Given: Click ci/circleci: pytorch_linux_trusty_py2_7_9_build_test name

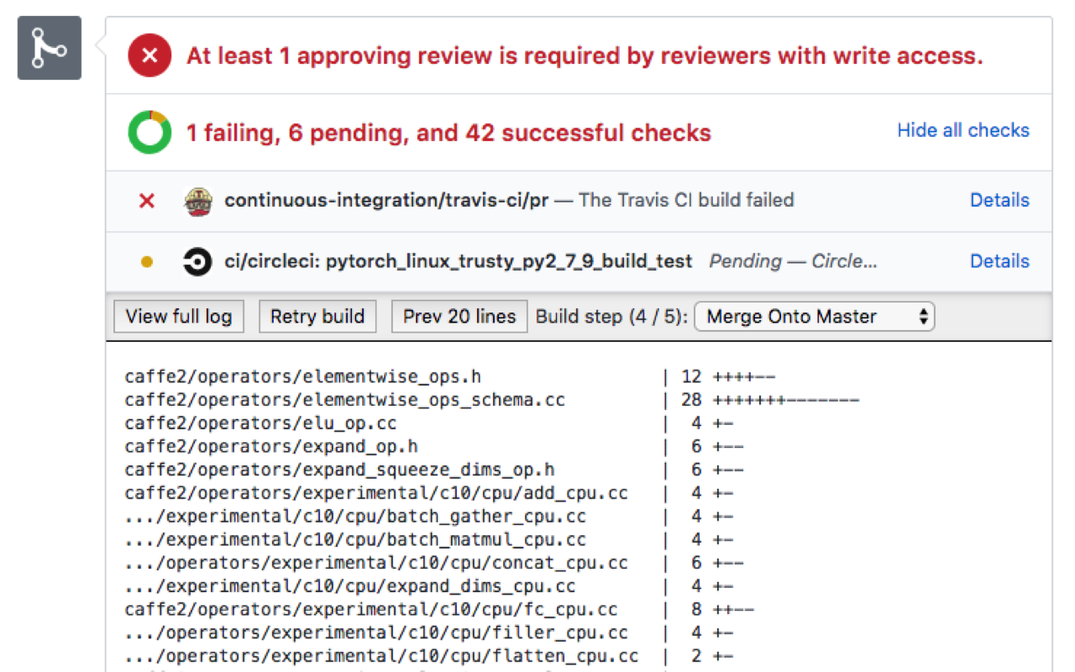Looking at the screenshot, I should click(459, 261).
